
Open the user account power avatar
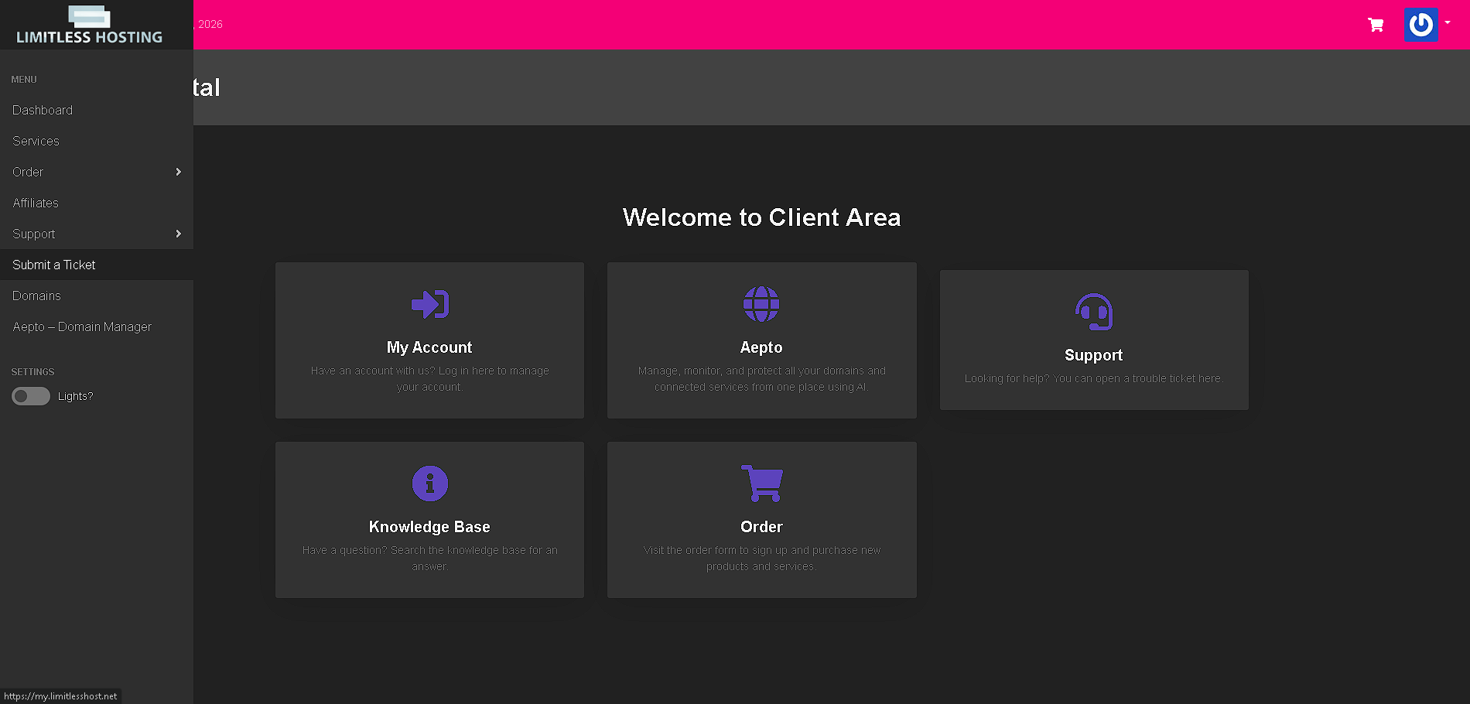(1421, 25)
